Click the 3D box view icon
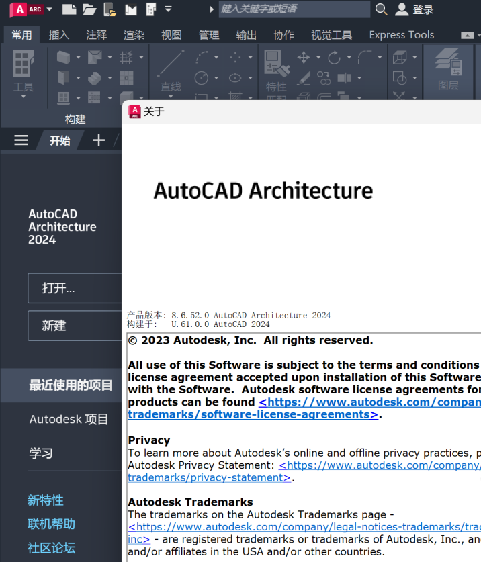 click(400, 57)
